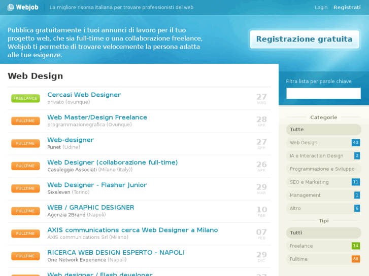
Task: Open Web Designer (collaborazione full-time) listing
Action: 113,163
